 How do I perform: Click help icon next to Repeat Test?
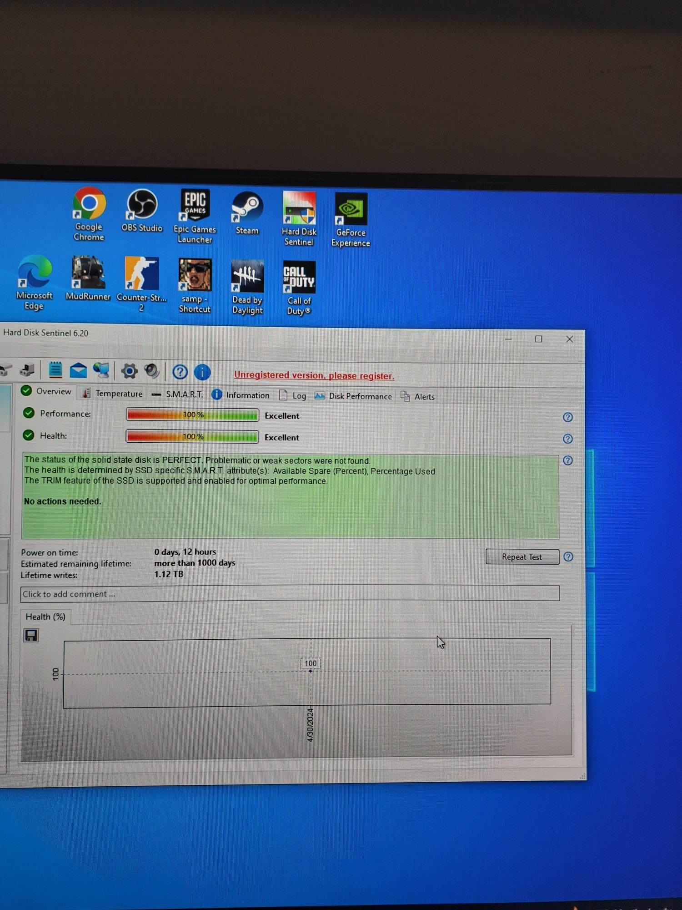[568, 557]
